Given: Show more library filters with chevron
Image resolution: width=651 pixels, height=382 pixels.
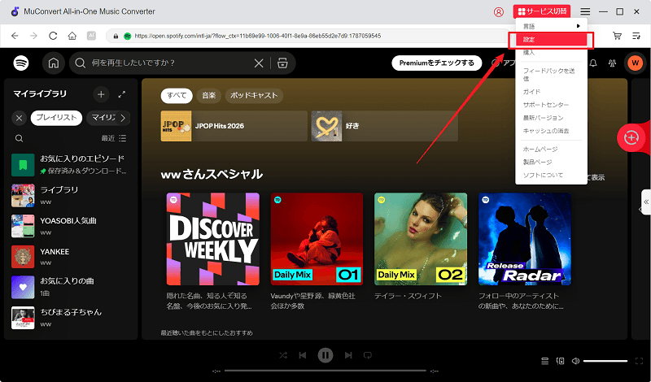Looking at the screenshot, I should pos(123,118).
